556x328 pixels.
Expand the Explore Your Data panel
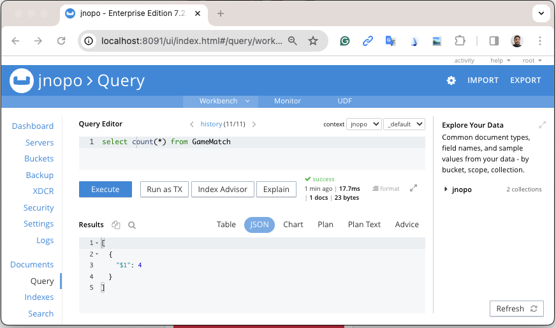pos(542,125)
